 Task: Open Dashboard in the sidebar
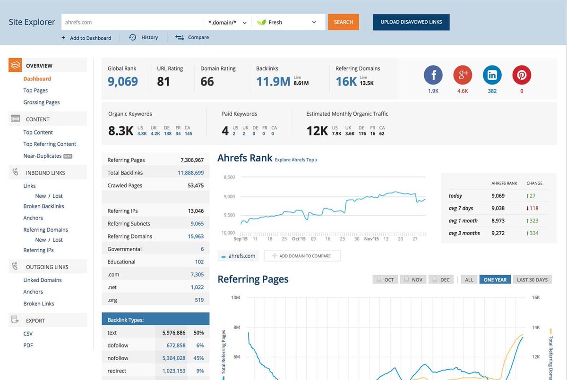(x=37, y=79)
